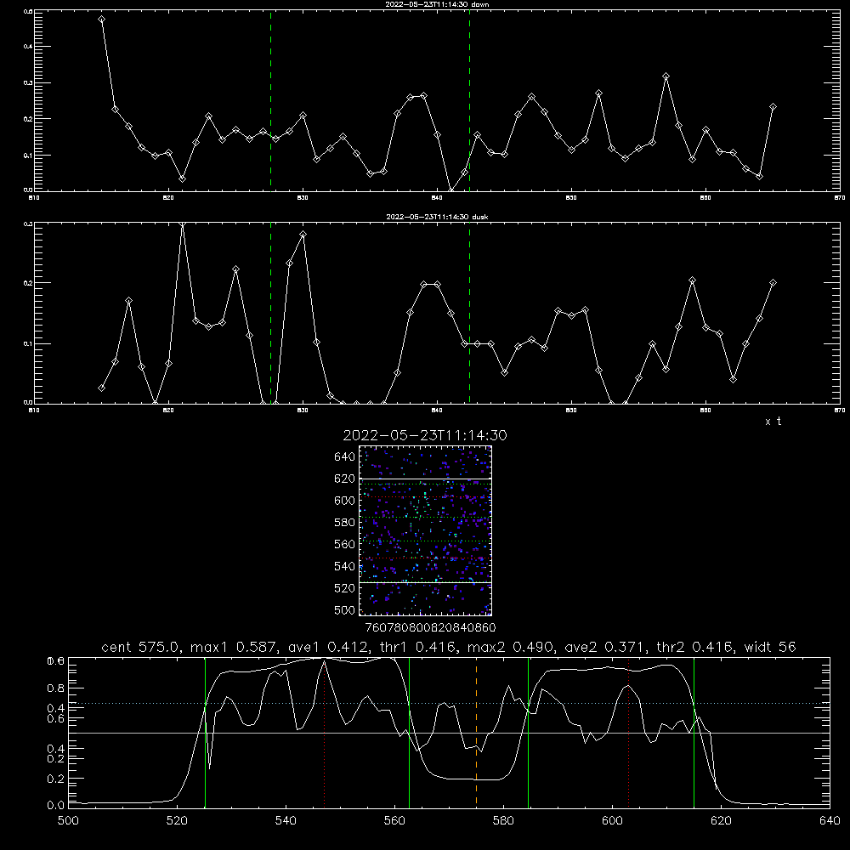
Task: Click the dotted horizontal threshold line in bottom plot
Action: (450, 704)
